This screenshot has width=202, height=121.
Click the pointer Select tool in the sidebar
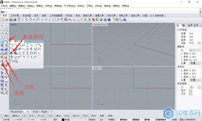coord(2,26)
